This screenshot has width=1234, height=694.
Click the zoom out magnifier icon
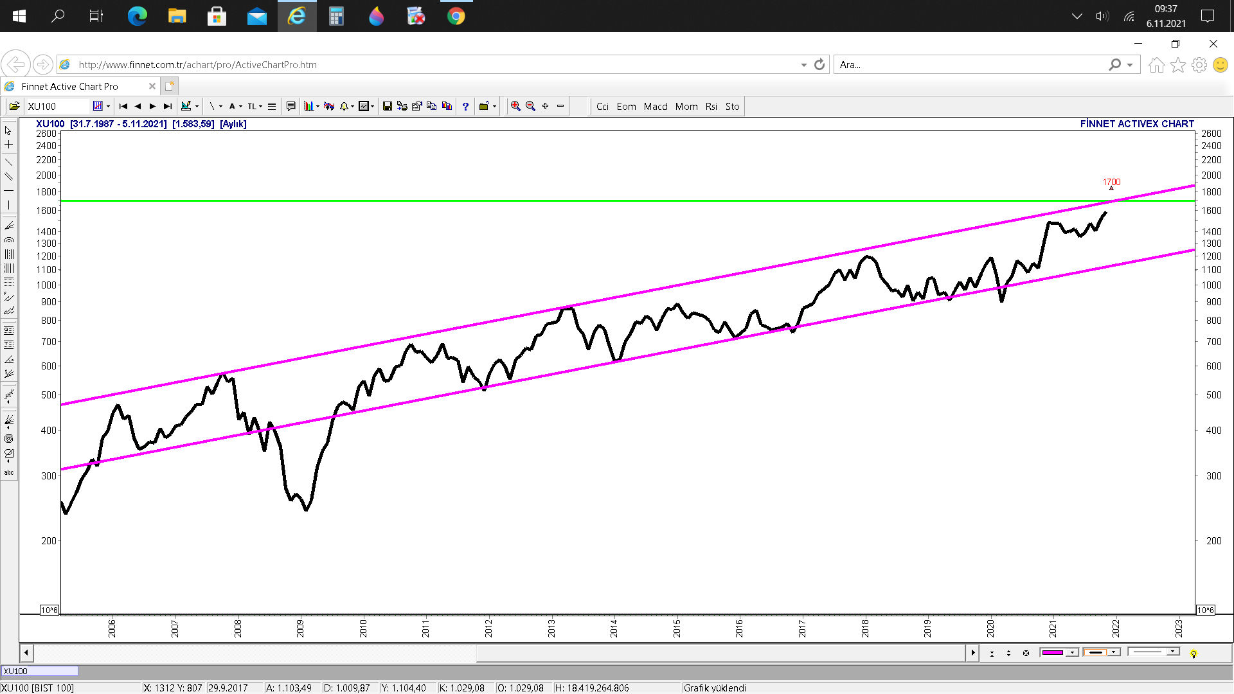pos(530,107)
